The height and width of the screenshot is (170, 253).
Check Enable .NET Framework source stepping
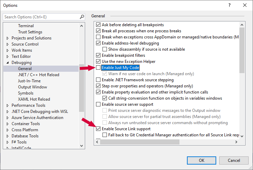tap(98, 80)
